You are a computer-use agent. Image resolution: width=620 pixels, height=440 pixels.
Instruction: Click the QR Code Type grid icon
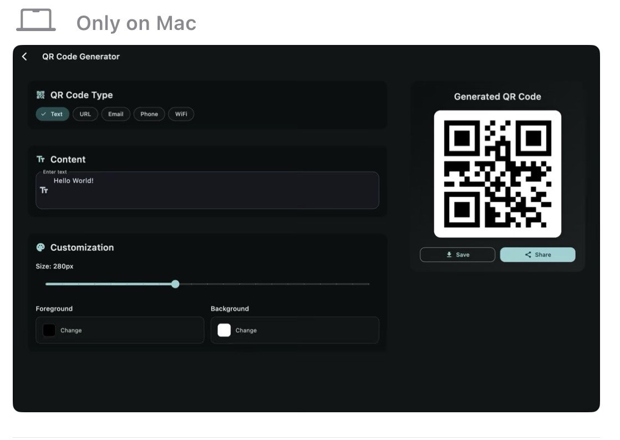click(x=40, y=95)
